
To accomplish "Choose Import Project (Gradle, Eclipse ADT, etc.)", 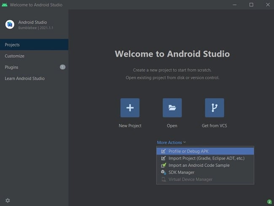I will (x=205, y=158).
